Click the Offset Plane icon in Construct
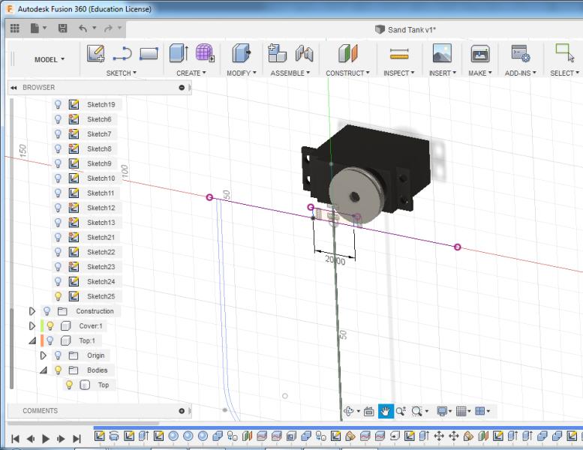This screenshot has width=583, height=450. click(x=348, y=54)
